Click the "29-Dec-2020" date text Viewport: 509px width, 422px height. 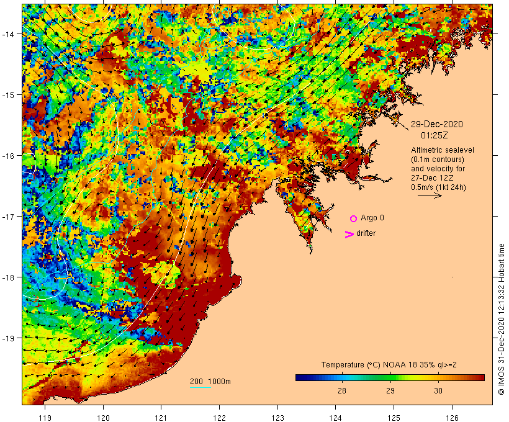(437, 124)
